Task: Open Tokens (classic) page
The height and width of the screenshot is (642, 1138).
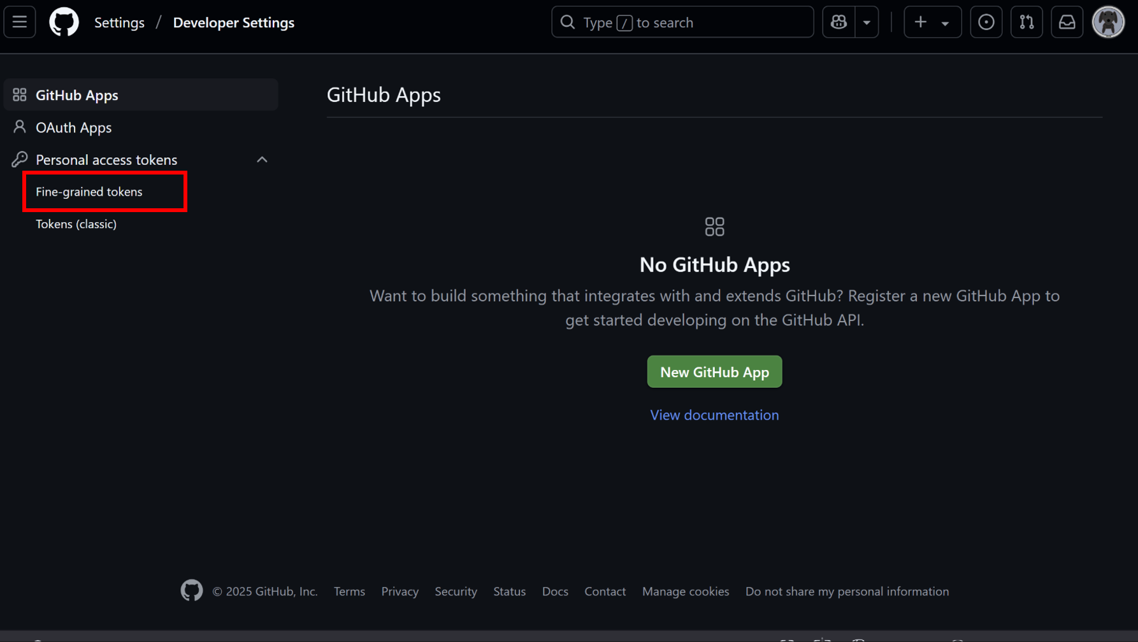Action: (76, 224)
